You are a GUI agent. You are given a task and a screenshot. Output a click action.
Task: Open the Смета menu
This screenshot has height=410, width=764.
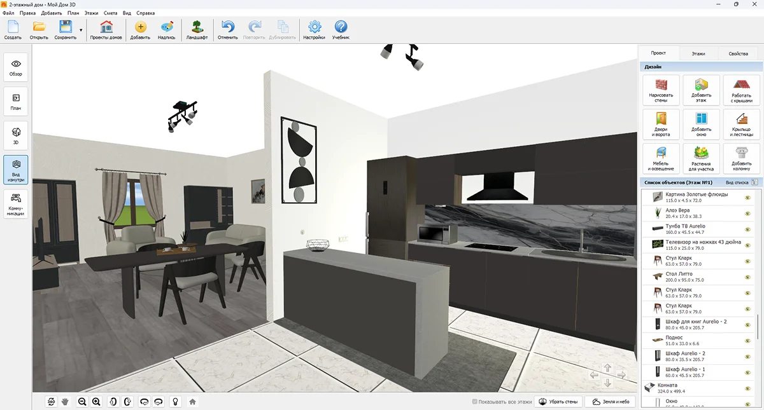[x=110, y=13]
